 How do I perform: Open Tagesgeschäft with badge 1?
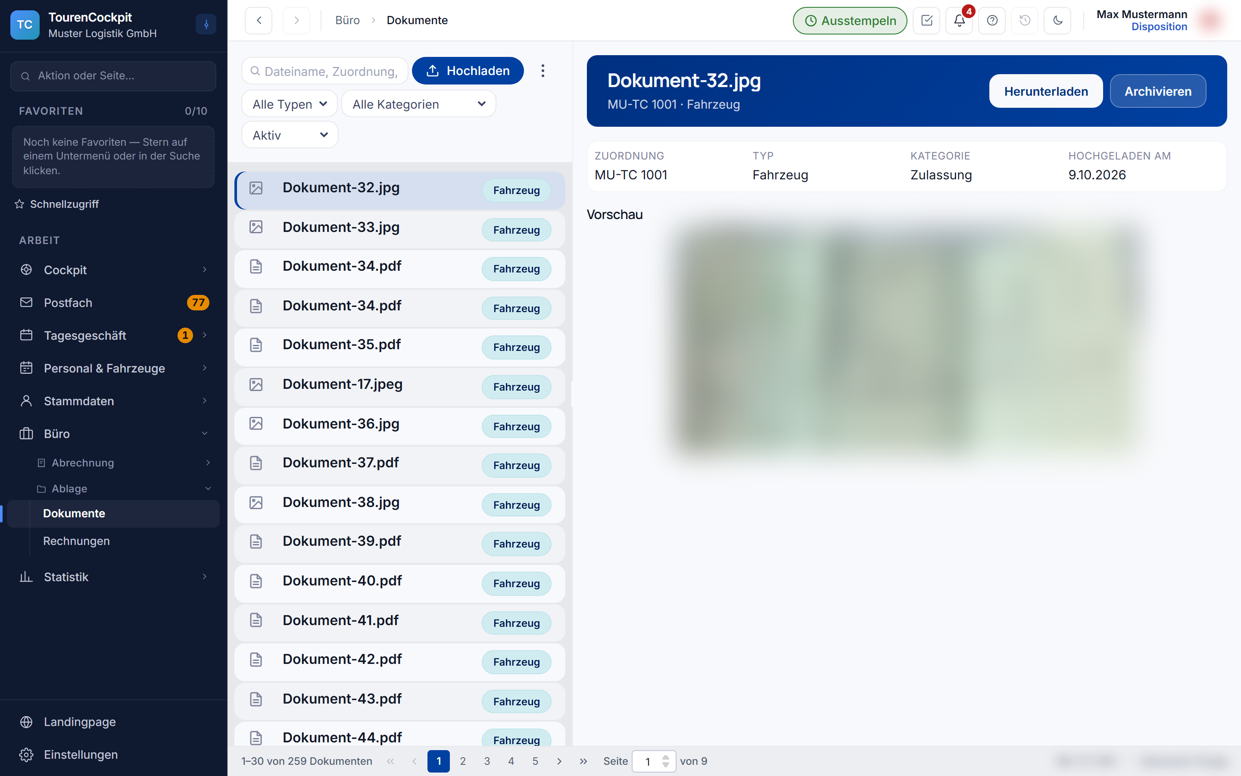click(x=113, y=335)
